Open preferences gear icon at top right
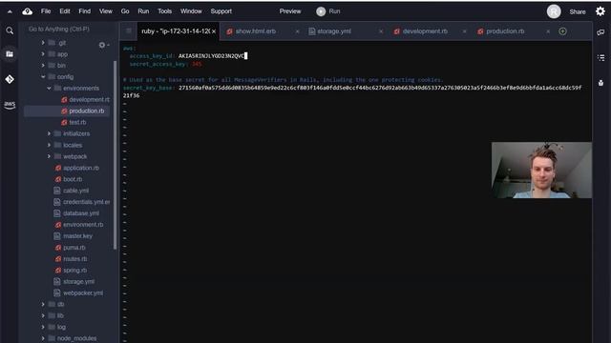611x343 pixels. (600, 11)
